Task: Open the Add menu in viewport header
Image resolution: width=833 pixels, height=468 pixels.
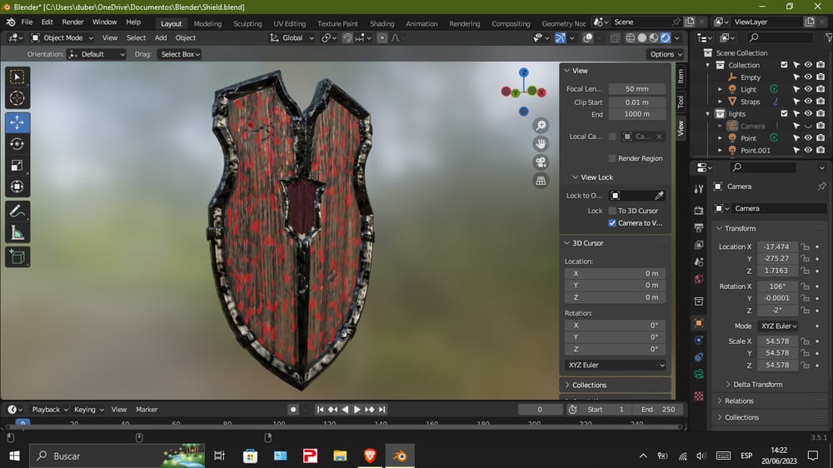Action: pyautogui.click(x=161, y=38)
